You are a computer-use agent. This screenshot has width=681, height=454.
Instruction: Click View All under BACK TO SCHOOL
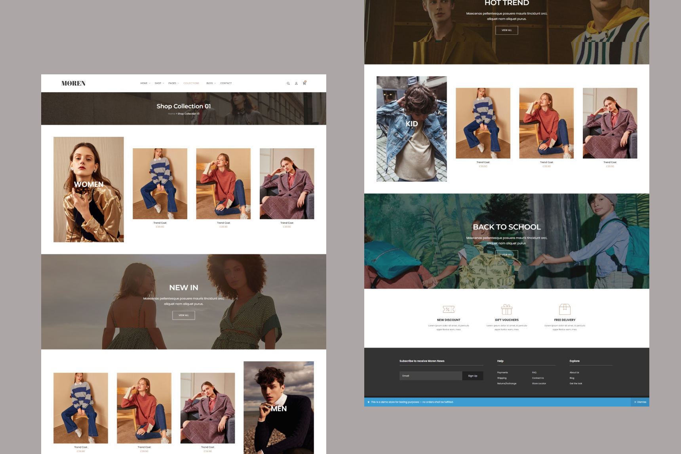507,255
